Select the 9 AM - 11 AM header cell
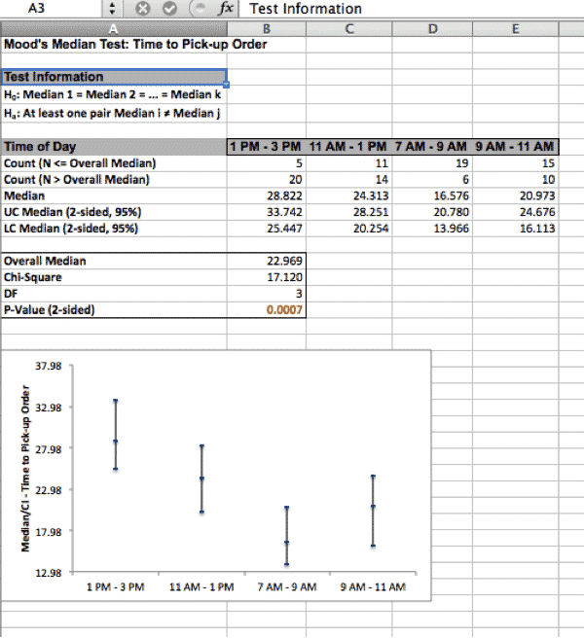The height and width of the screenshot is (638, 584). (x=516, y=147)
